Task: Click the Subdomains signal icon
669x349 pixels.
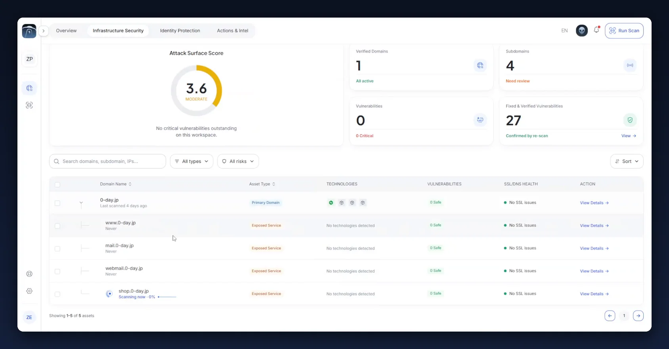Action: [x=630, y=65]
